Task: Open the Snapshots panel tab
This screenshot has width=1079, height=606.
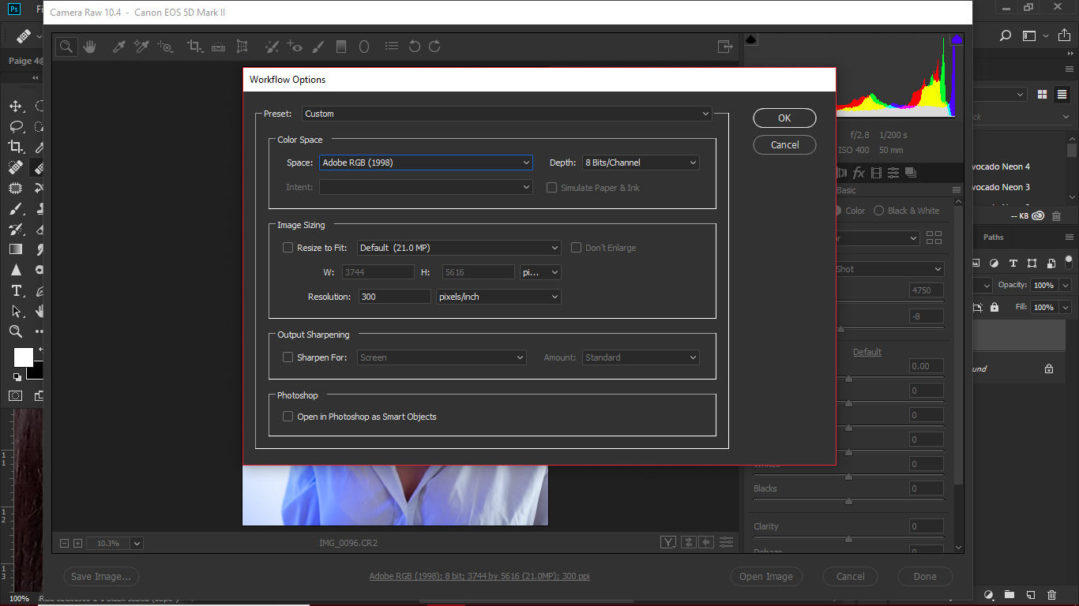Action: (x=911, y=173)
